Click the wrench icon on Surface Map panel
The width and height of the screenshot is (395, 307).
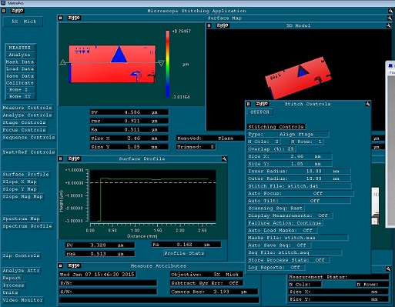pyautogui.click(x=390, y=18)
